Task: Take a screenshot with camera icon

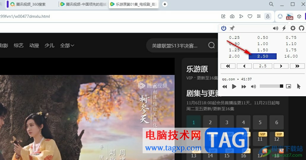Action: click(x=232, y=17)
